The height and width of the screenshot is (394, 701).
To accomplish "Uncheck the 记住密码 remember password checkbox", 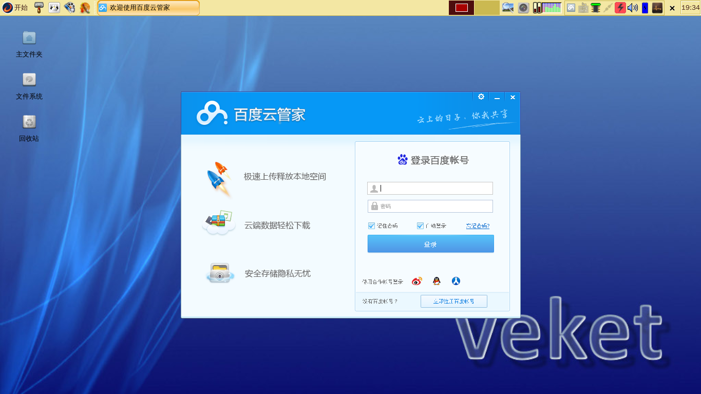I will tap(371, 225).
